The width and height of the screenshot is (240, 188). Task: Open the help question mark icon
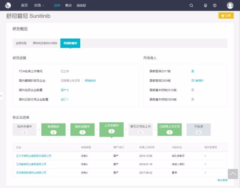(215, 6)
